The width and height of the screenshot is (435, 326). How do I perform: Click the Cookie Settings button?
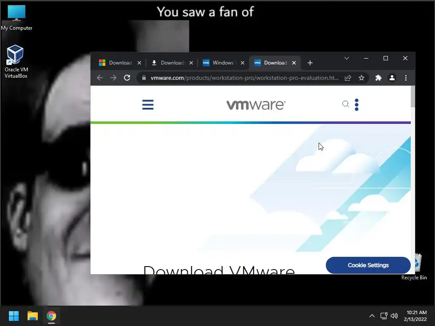coord(368,265)
